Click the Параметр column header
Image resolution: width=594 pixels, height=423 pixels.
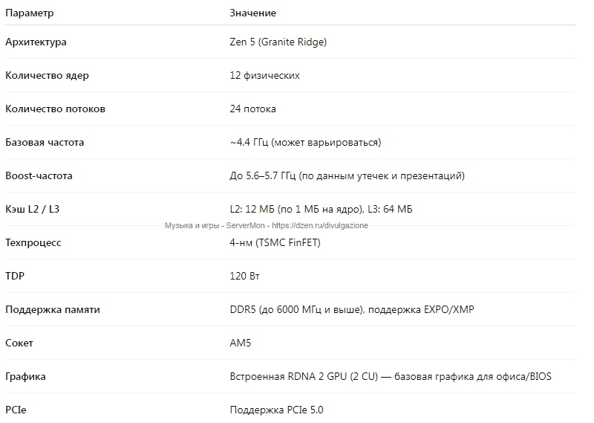pyautogui.click(x=30, y=13)
